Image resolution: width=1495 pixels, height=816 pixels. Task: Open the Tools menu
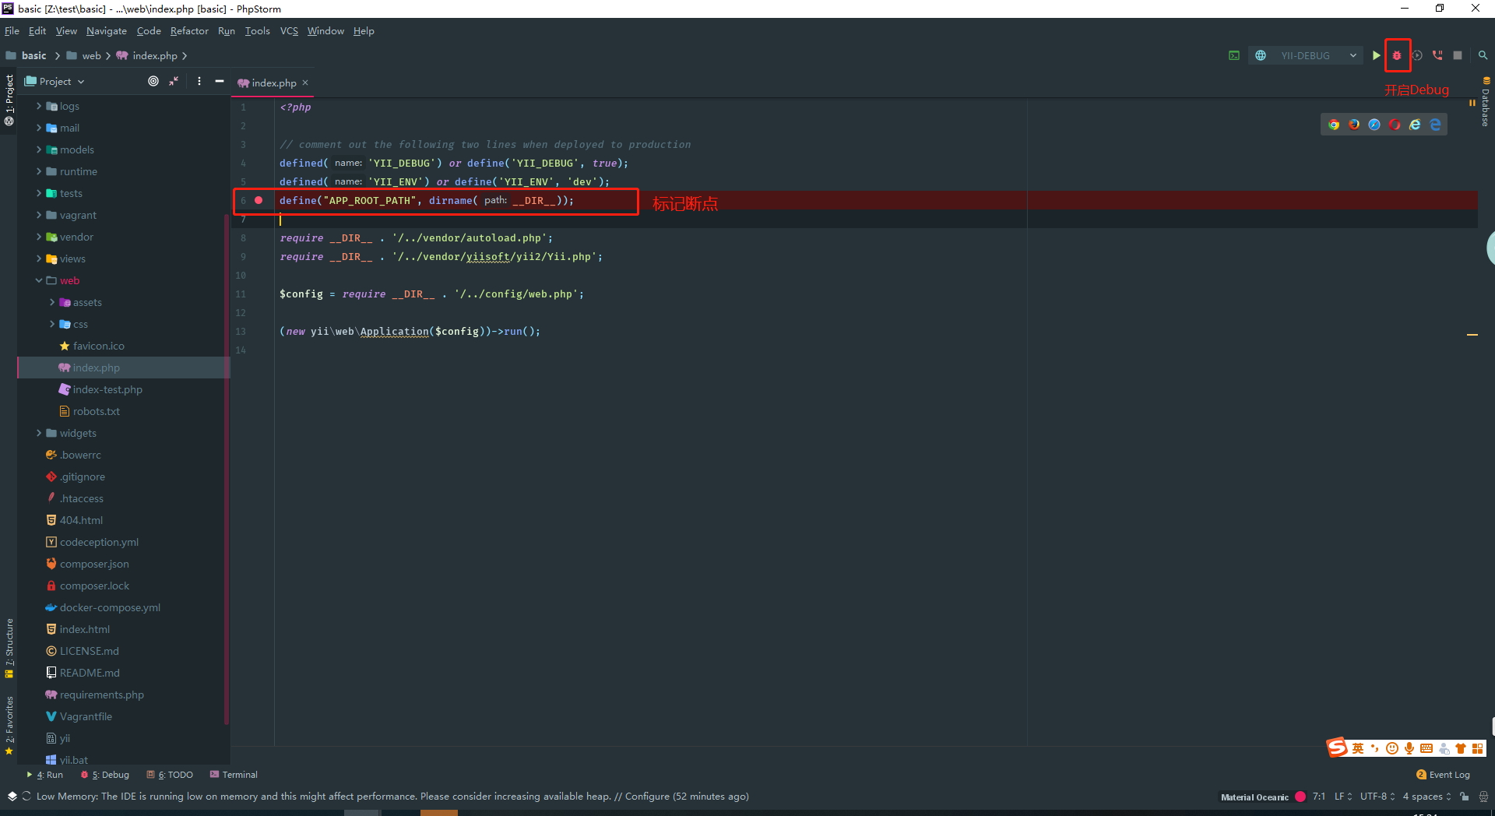258,31
